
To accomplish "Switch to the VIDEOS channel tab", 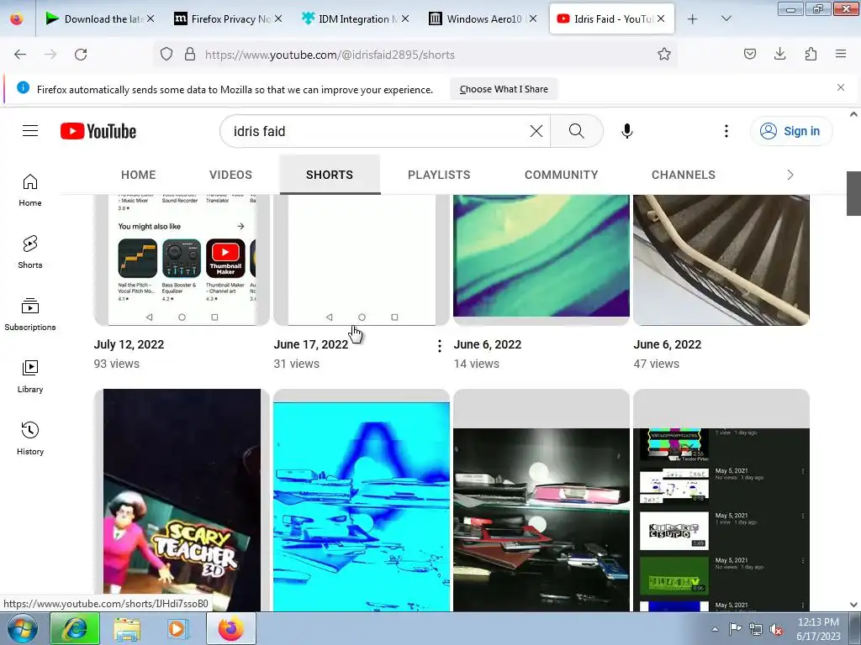I will 230,175.
